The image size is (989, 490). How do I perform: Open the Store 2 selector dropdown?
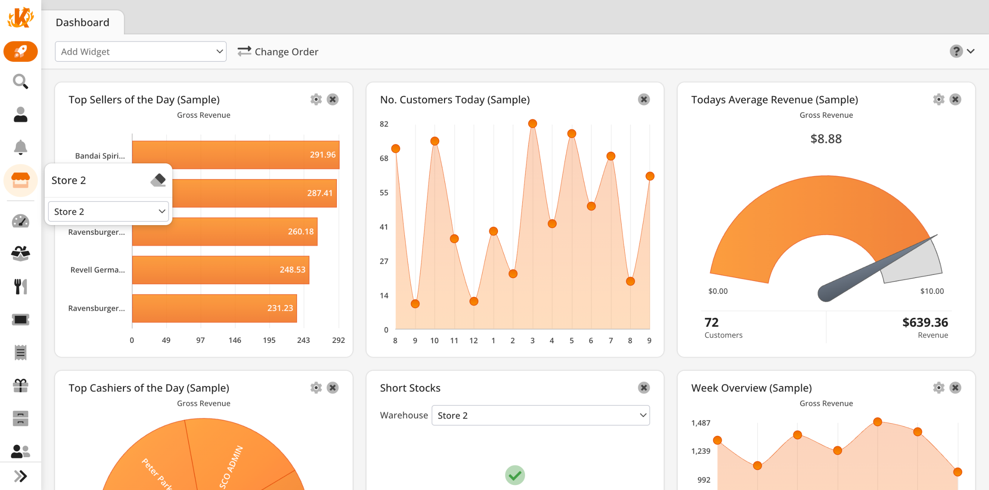pyautogui.click(x=109, y=212)
